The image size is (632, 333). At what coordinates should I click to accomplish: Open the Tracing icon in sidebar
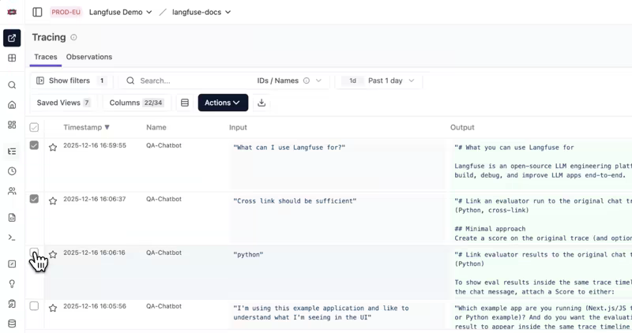coord(12,38)
